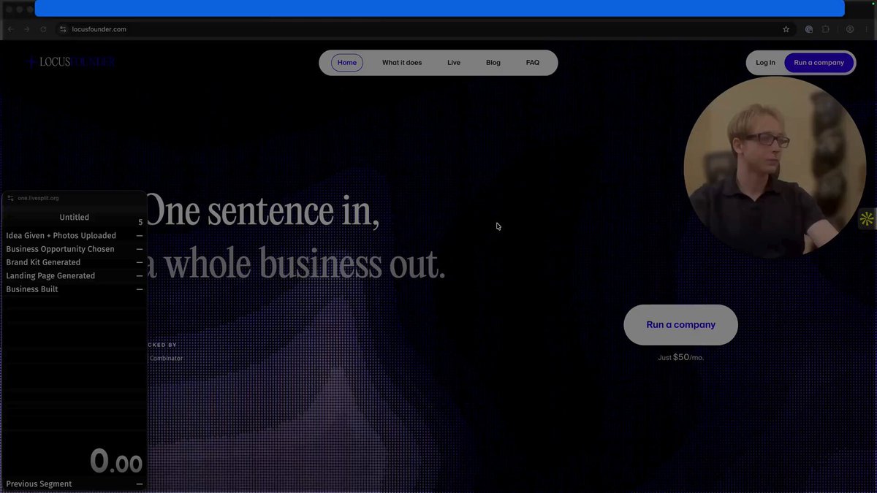Select the Home nav tab

pyautogui.click(x=347, y=63)
